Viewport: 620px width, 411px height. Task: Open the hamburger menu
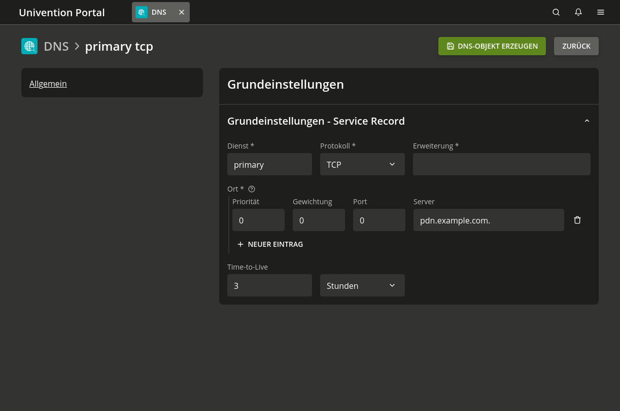(601, 12)
